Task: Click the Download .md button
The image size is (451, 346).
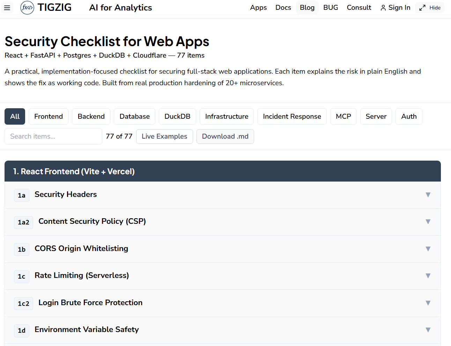Action: 225,136
